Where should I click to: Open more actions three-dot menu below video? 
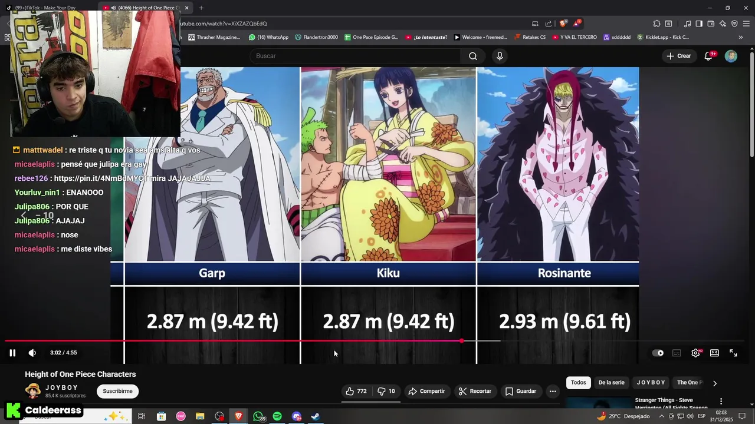pyautogui.click(x=553, y=391)
